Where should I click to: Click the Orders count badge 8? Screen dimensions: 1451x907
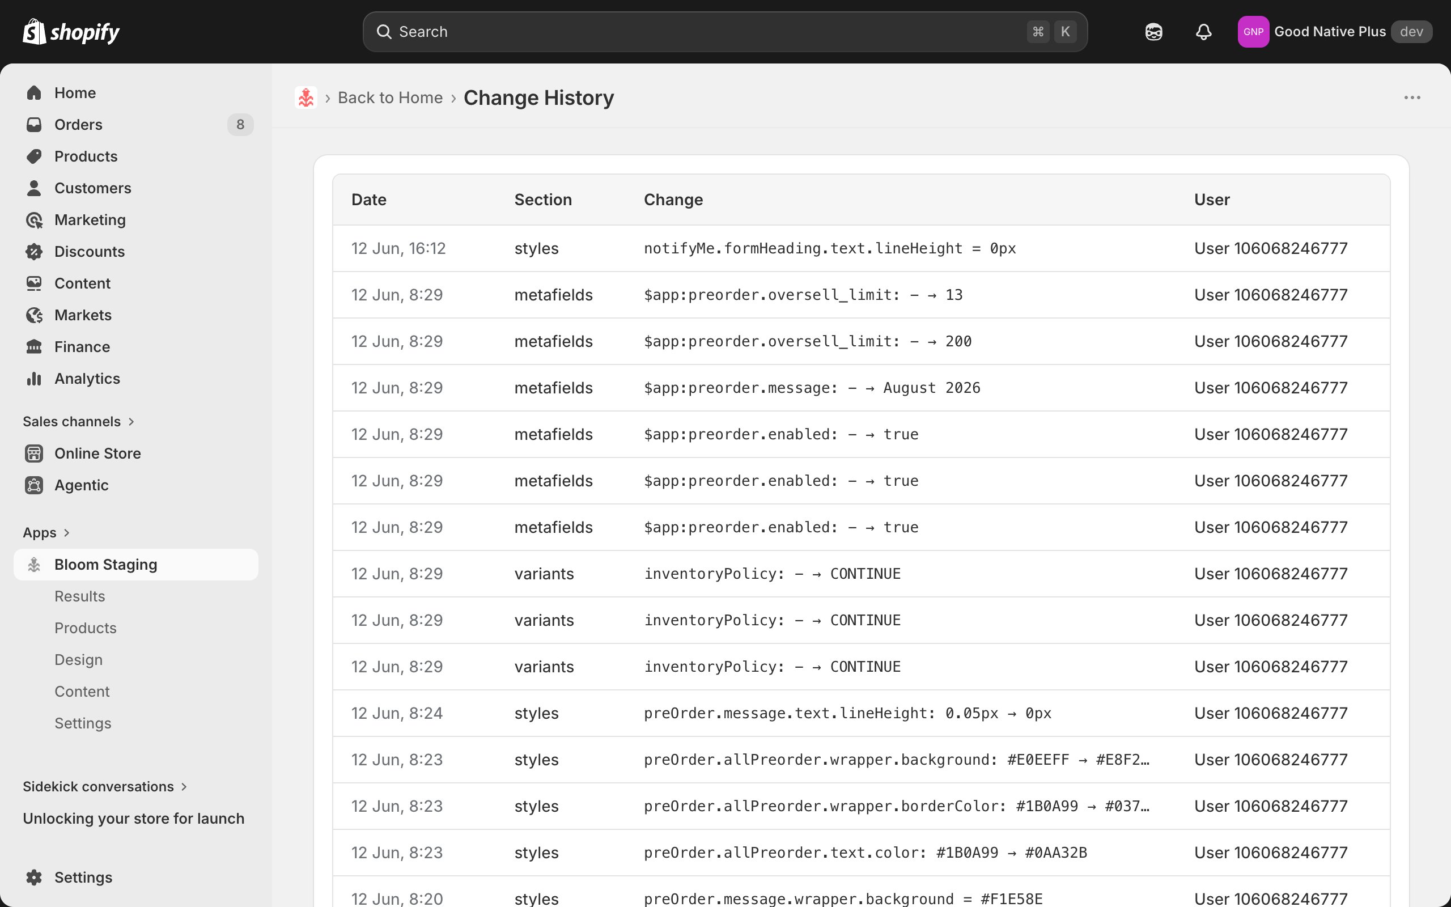[x=240, y=125]
